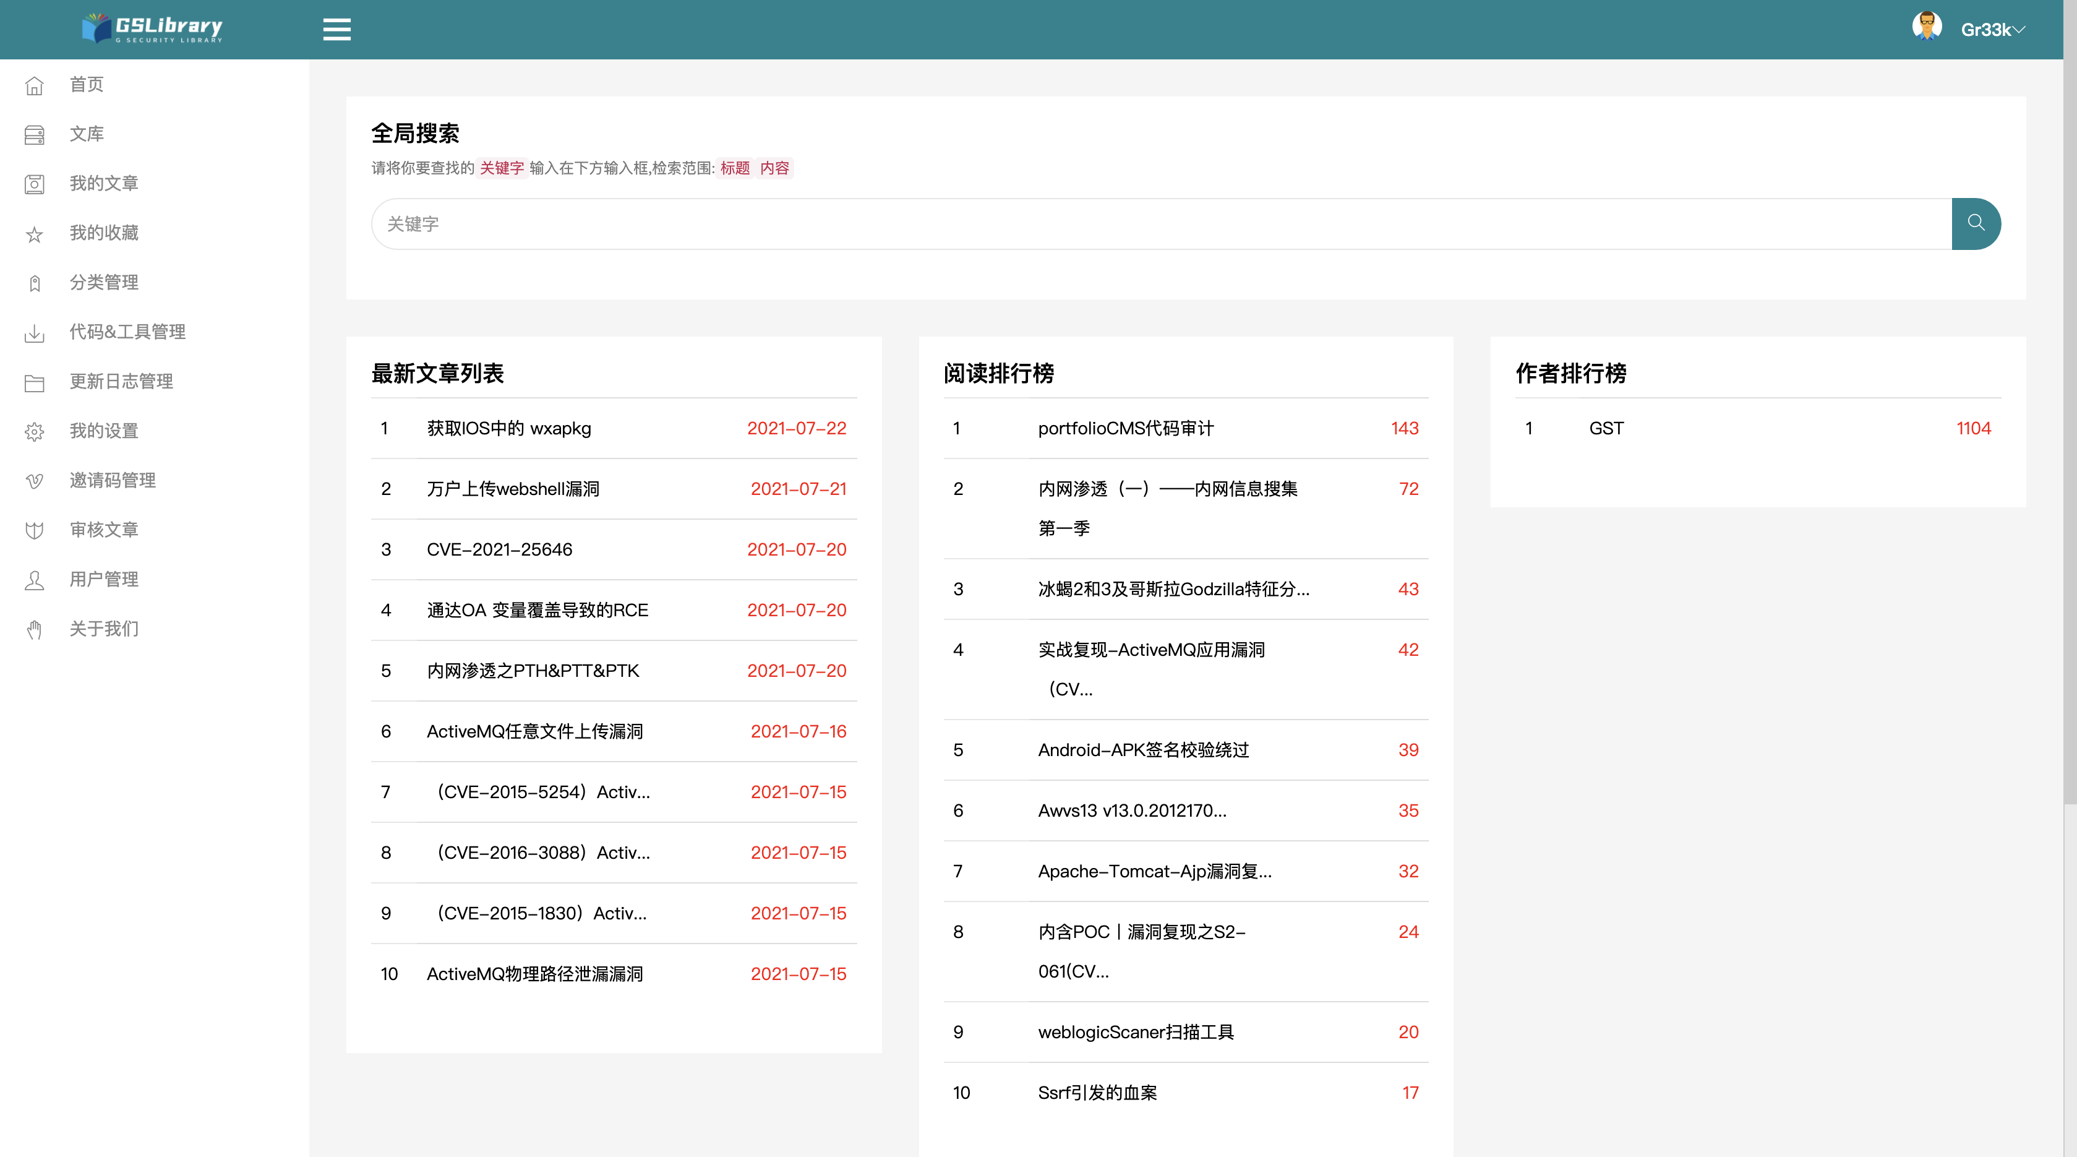This screenshot has height=1157, width=2077.
Task: Click author GST in author ranking
Action: coord(1606,428)
